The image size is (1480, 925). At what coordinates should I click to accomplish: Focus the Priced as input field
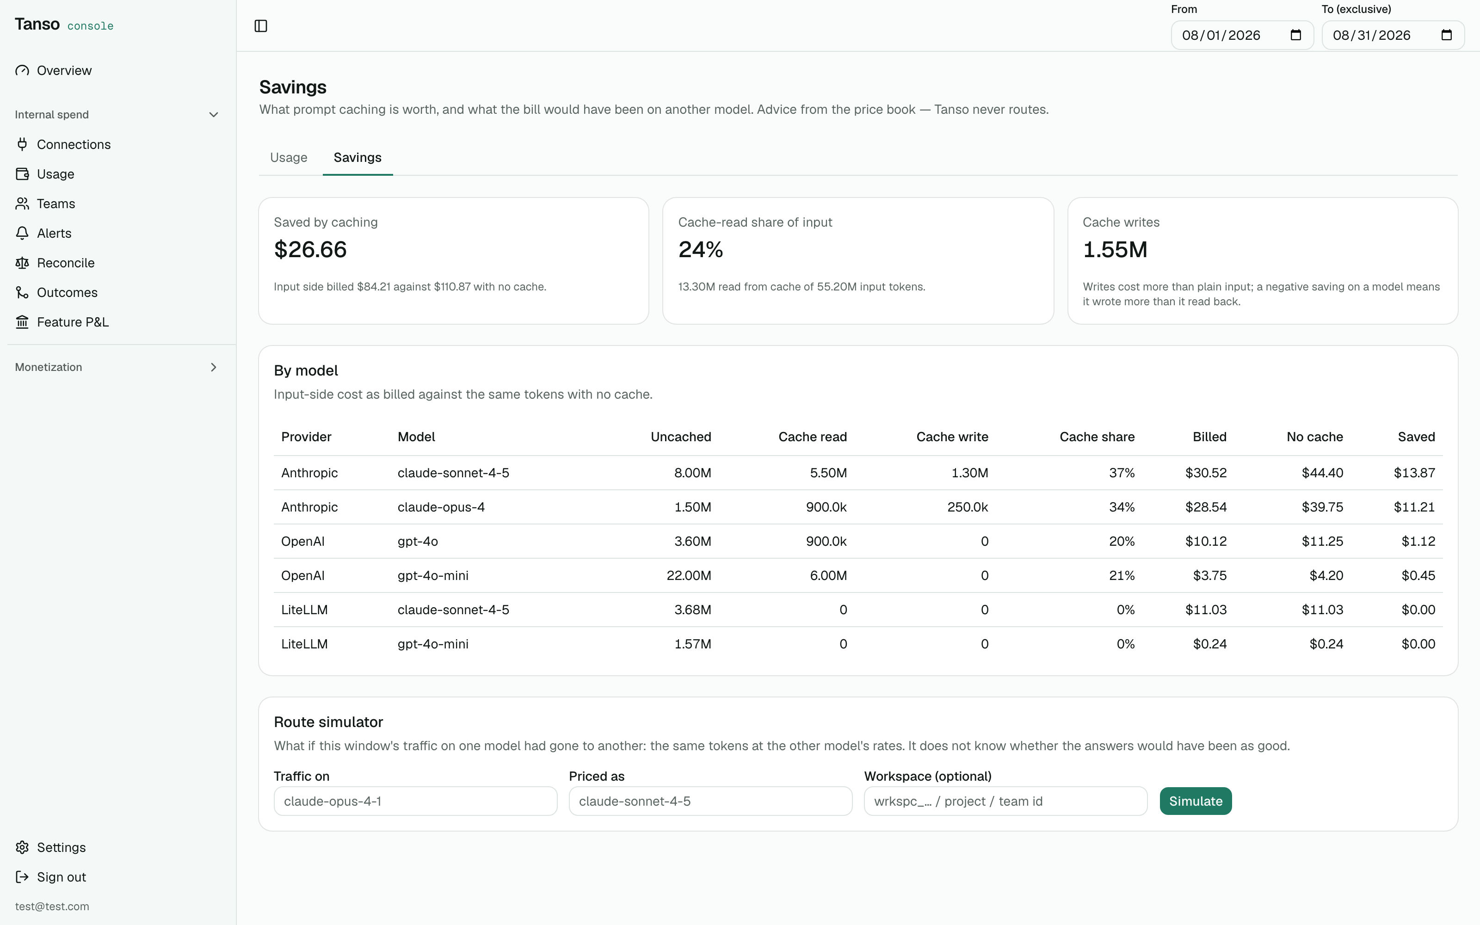tap(711, 801)
